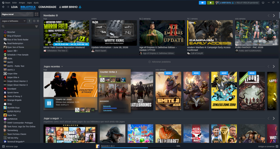Click the Soundpad icon in sidebar

pos(5,89)
